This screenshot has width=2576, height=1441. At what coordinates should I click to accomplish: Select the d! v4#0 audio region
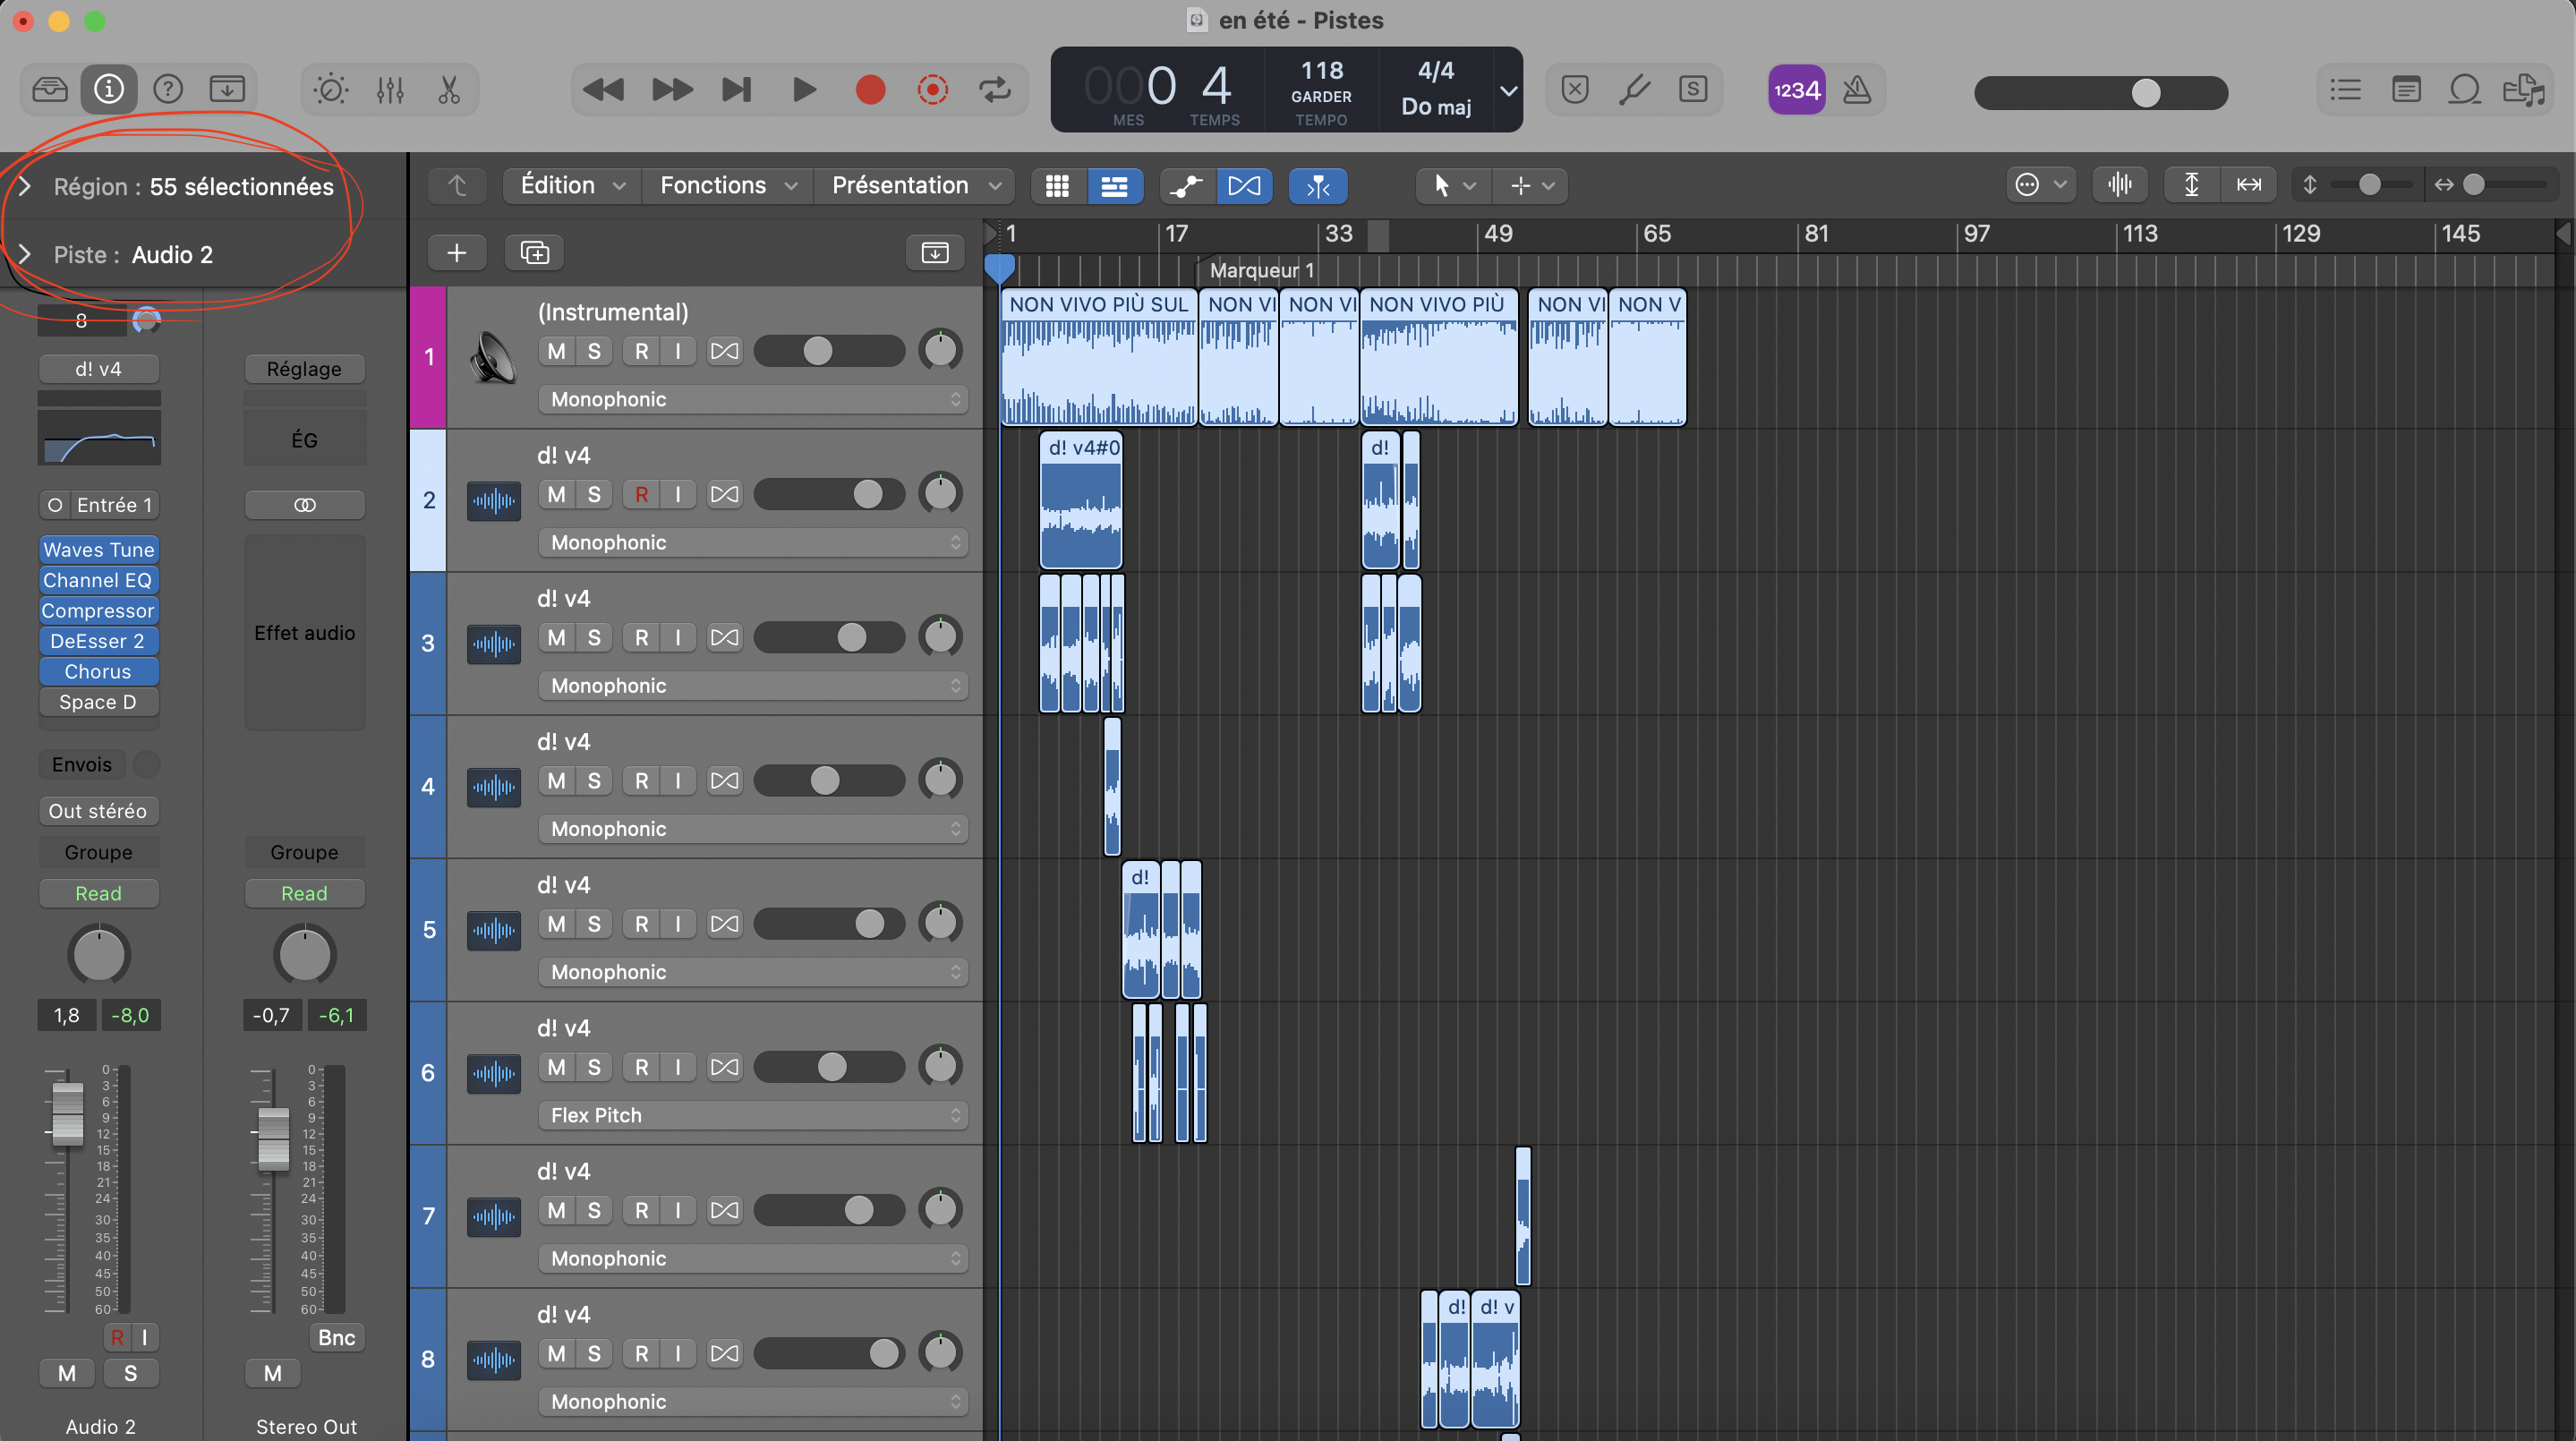tap(1081, 500)
